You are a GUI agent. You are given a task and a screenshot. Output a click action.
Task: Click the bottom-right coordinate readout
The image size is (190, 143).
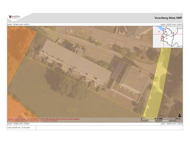(x=172, y=124)
